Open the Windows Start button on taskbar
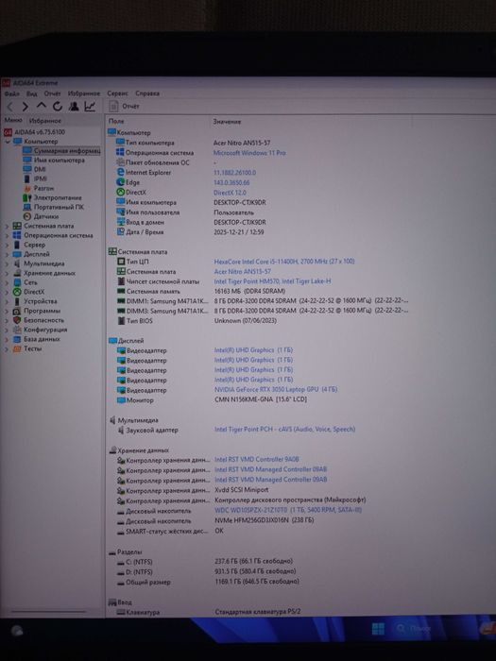 click(x=378, y=629)
